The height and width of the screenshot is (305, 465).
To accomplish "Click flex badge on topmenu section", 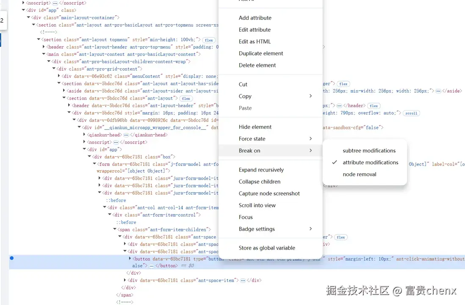I will point(209,40).
